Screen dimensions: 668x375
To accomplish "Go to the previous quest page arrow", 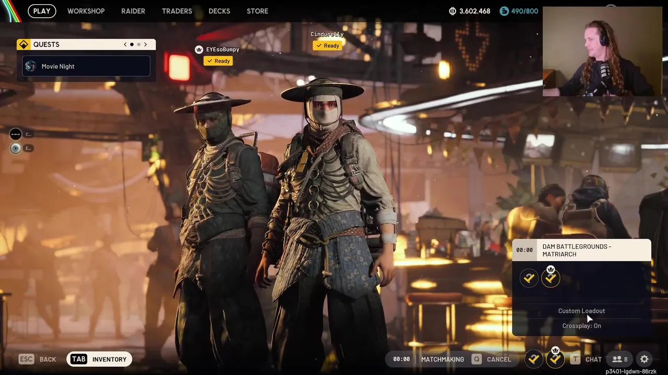I will tap(125, 44).
